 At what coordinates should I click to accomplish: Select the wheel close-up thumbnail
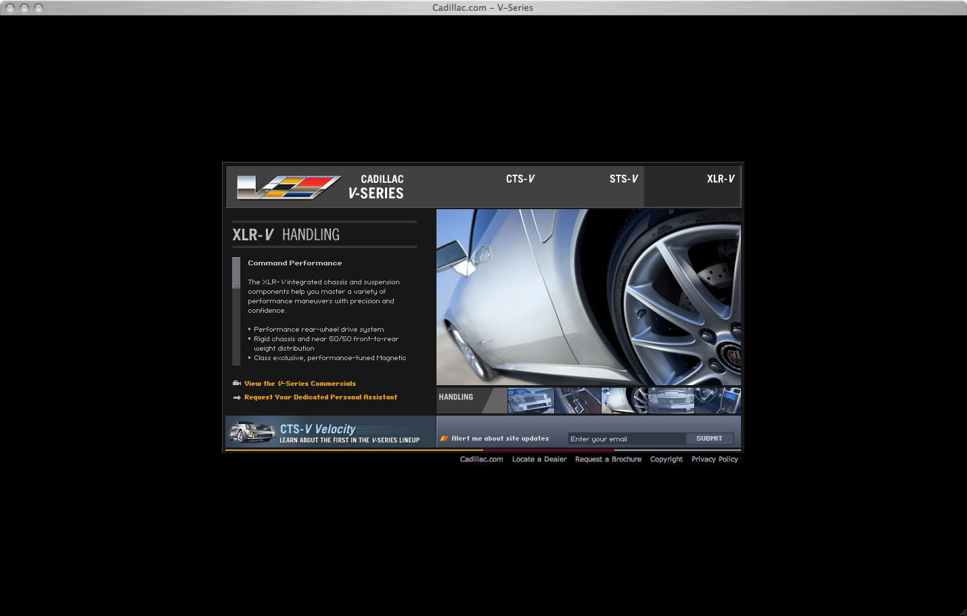625,401
